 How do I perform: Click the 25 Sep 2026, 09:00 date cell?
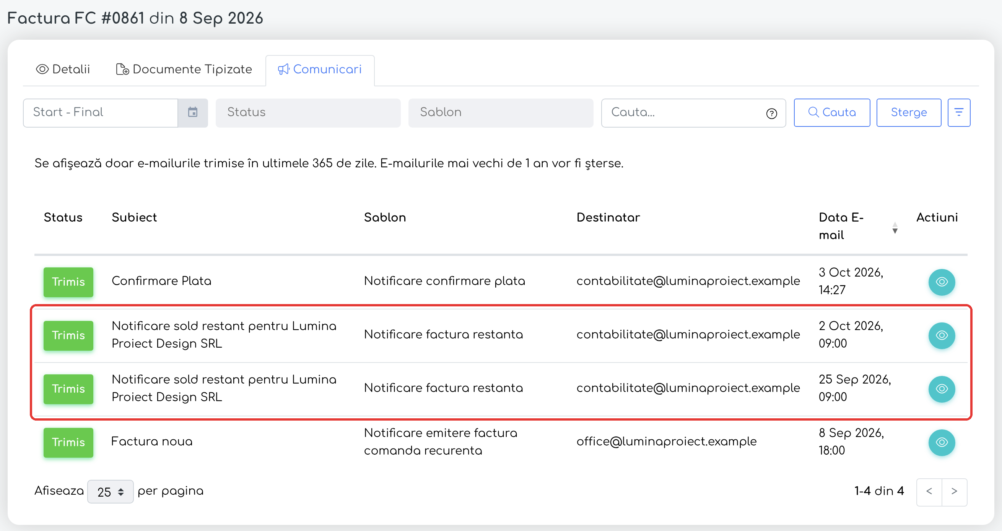tap(855, 389)
